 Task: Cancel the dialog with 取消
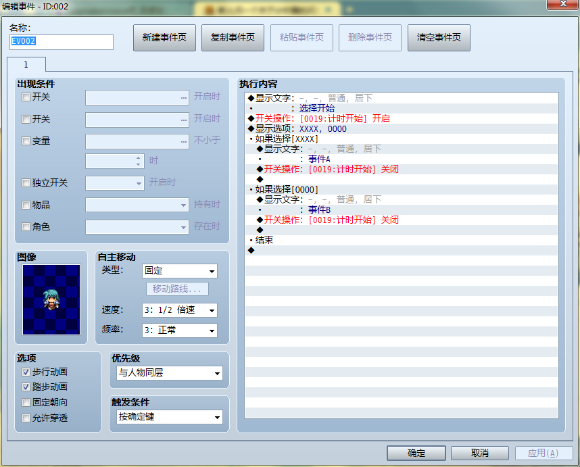[480, 453]
